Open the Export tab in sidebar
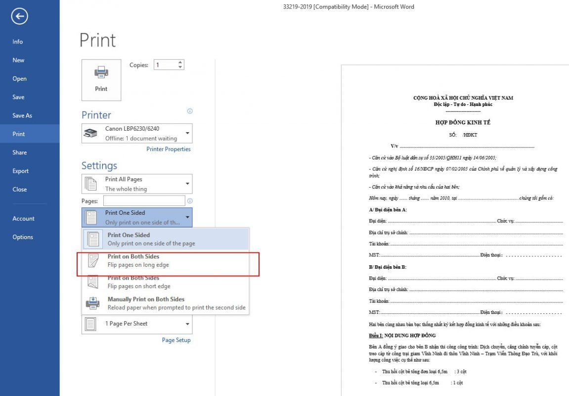 point(20,171)
